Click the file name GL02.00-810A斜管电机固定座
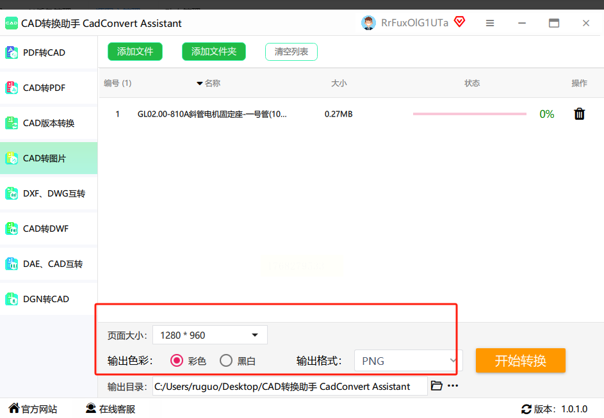This screenshot has height=418, width=604. click(x=212, y=114)
